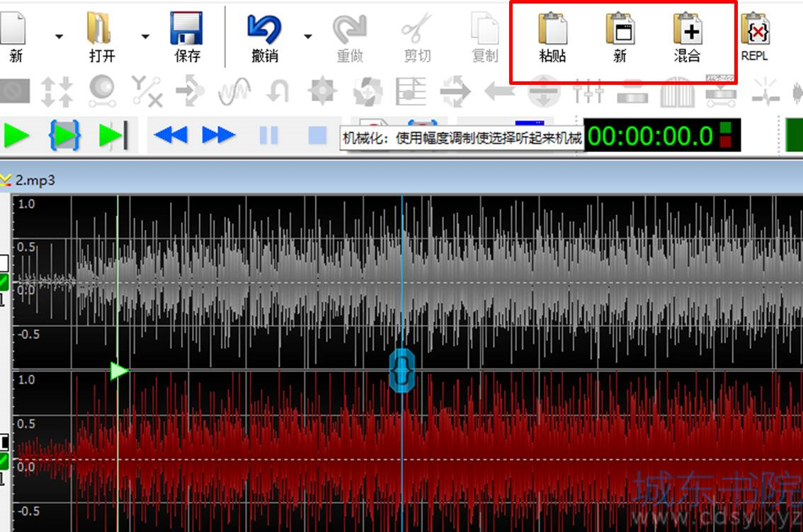The height and width of the screenshot is (532, 803).
Task: Click the green play-to-end button
Action: tap(113, 136)
